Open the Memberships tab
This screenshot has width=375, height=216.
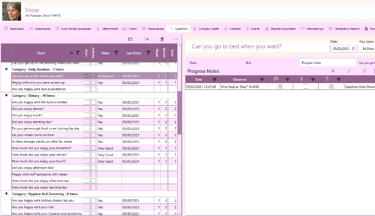click(x=312, y=29)
